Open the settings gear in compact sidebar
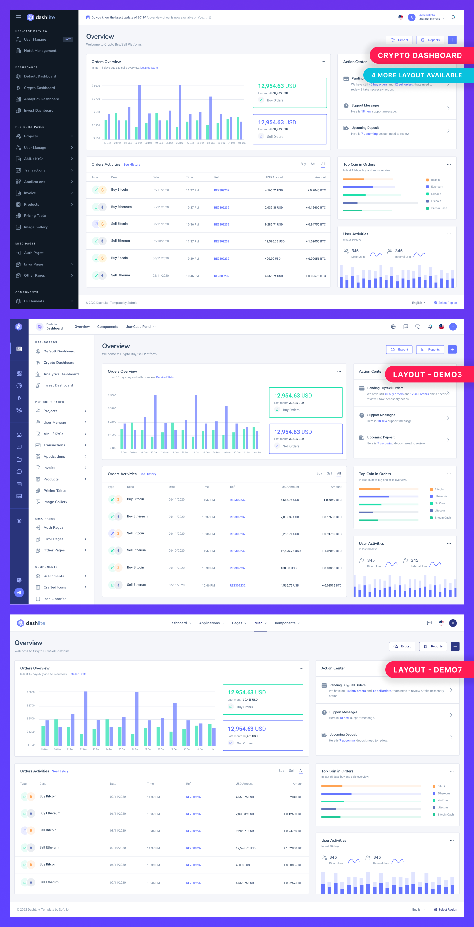474x927 pixels. (x=19, y=580)
